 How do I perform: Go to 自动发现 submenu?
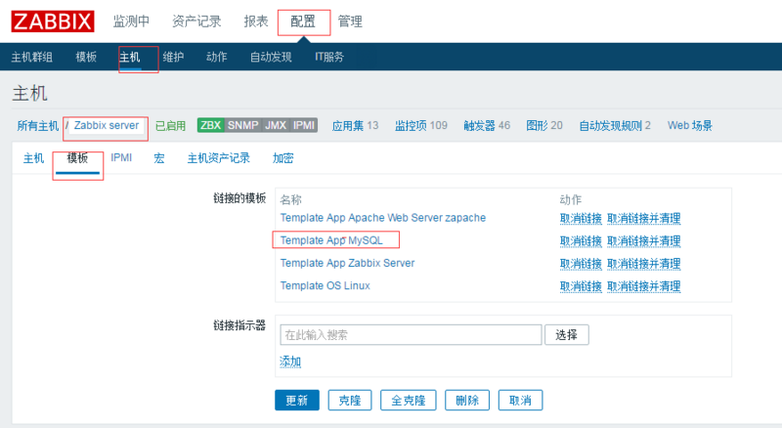(x=271, y=57)
